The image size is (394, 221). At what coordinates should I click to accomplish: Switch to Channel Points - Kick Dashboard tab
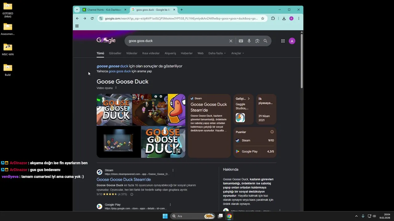pyautogui.click(x=105, y=10)
